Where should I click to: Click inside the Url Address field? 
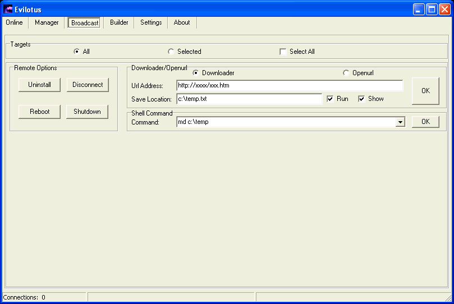pyautogui.click(x=289, y=86)
